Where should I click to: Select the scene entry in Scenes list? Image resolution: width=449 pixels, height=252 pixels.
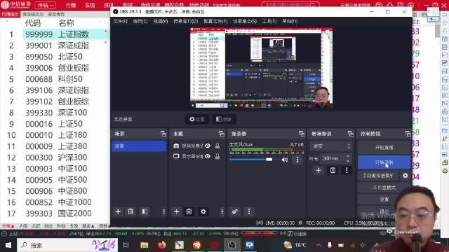(139, 146)
